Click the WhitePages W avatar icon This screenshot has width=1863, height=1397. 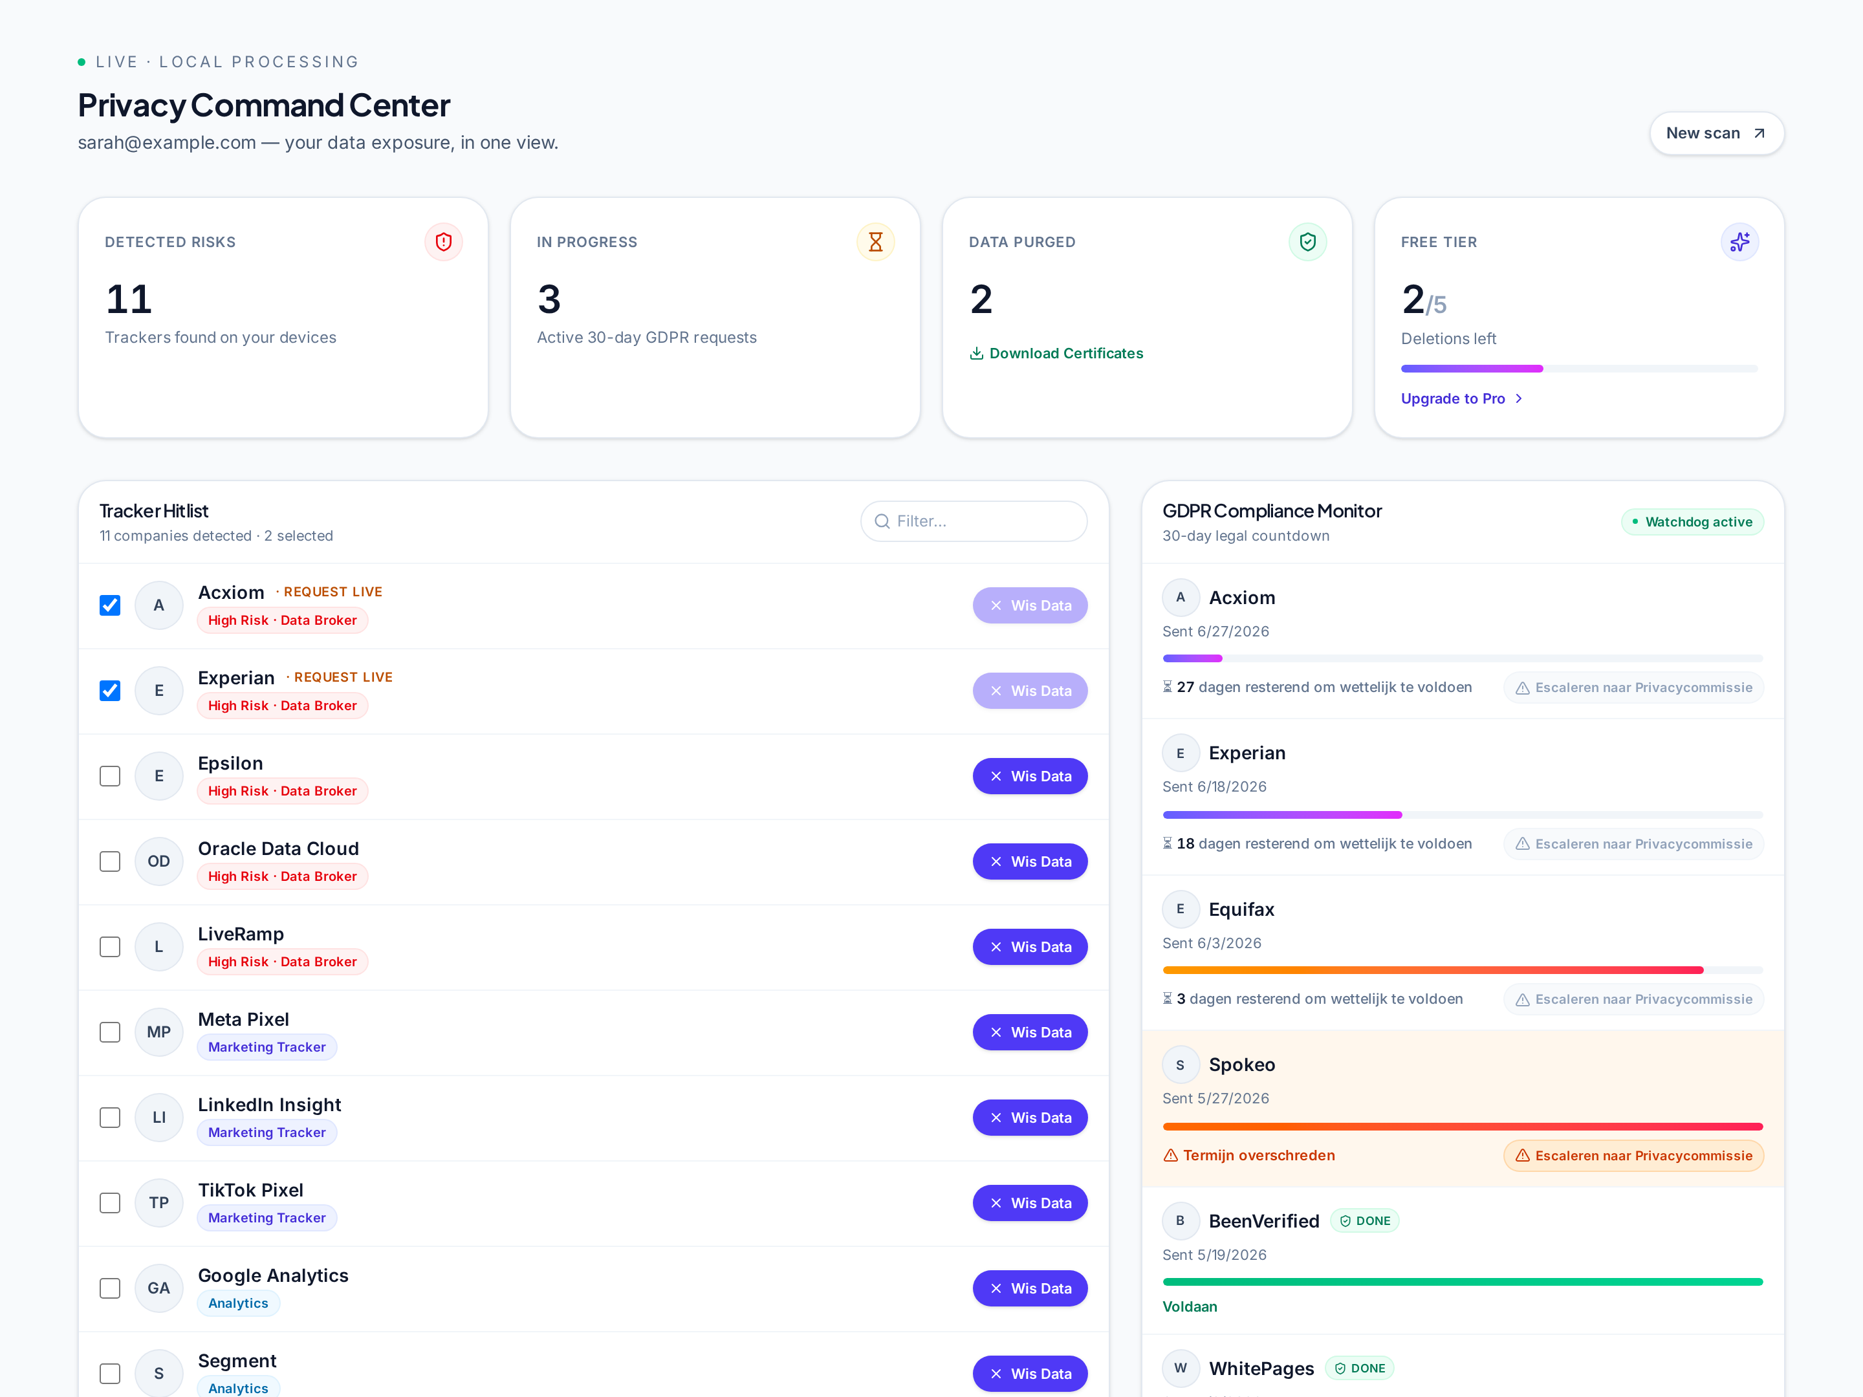pyautogui.click(x=1181, y=1369)
